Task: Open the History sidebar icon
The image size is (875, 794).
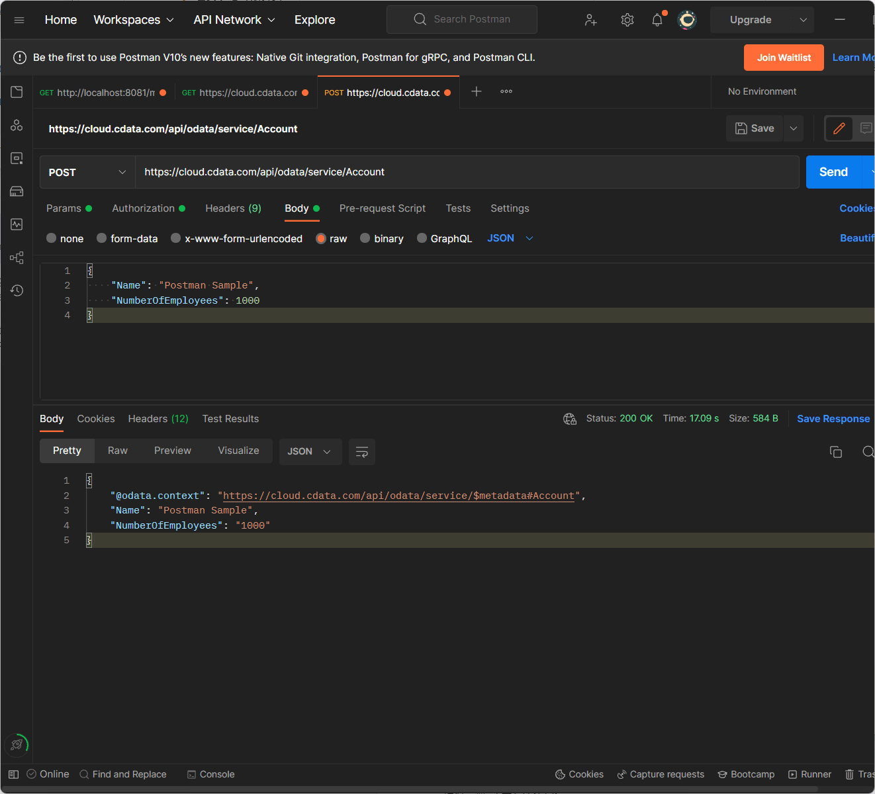Action: [x=17, y=290]
